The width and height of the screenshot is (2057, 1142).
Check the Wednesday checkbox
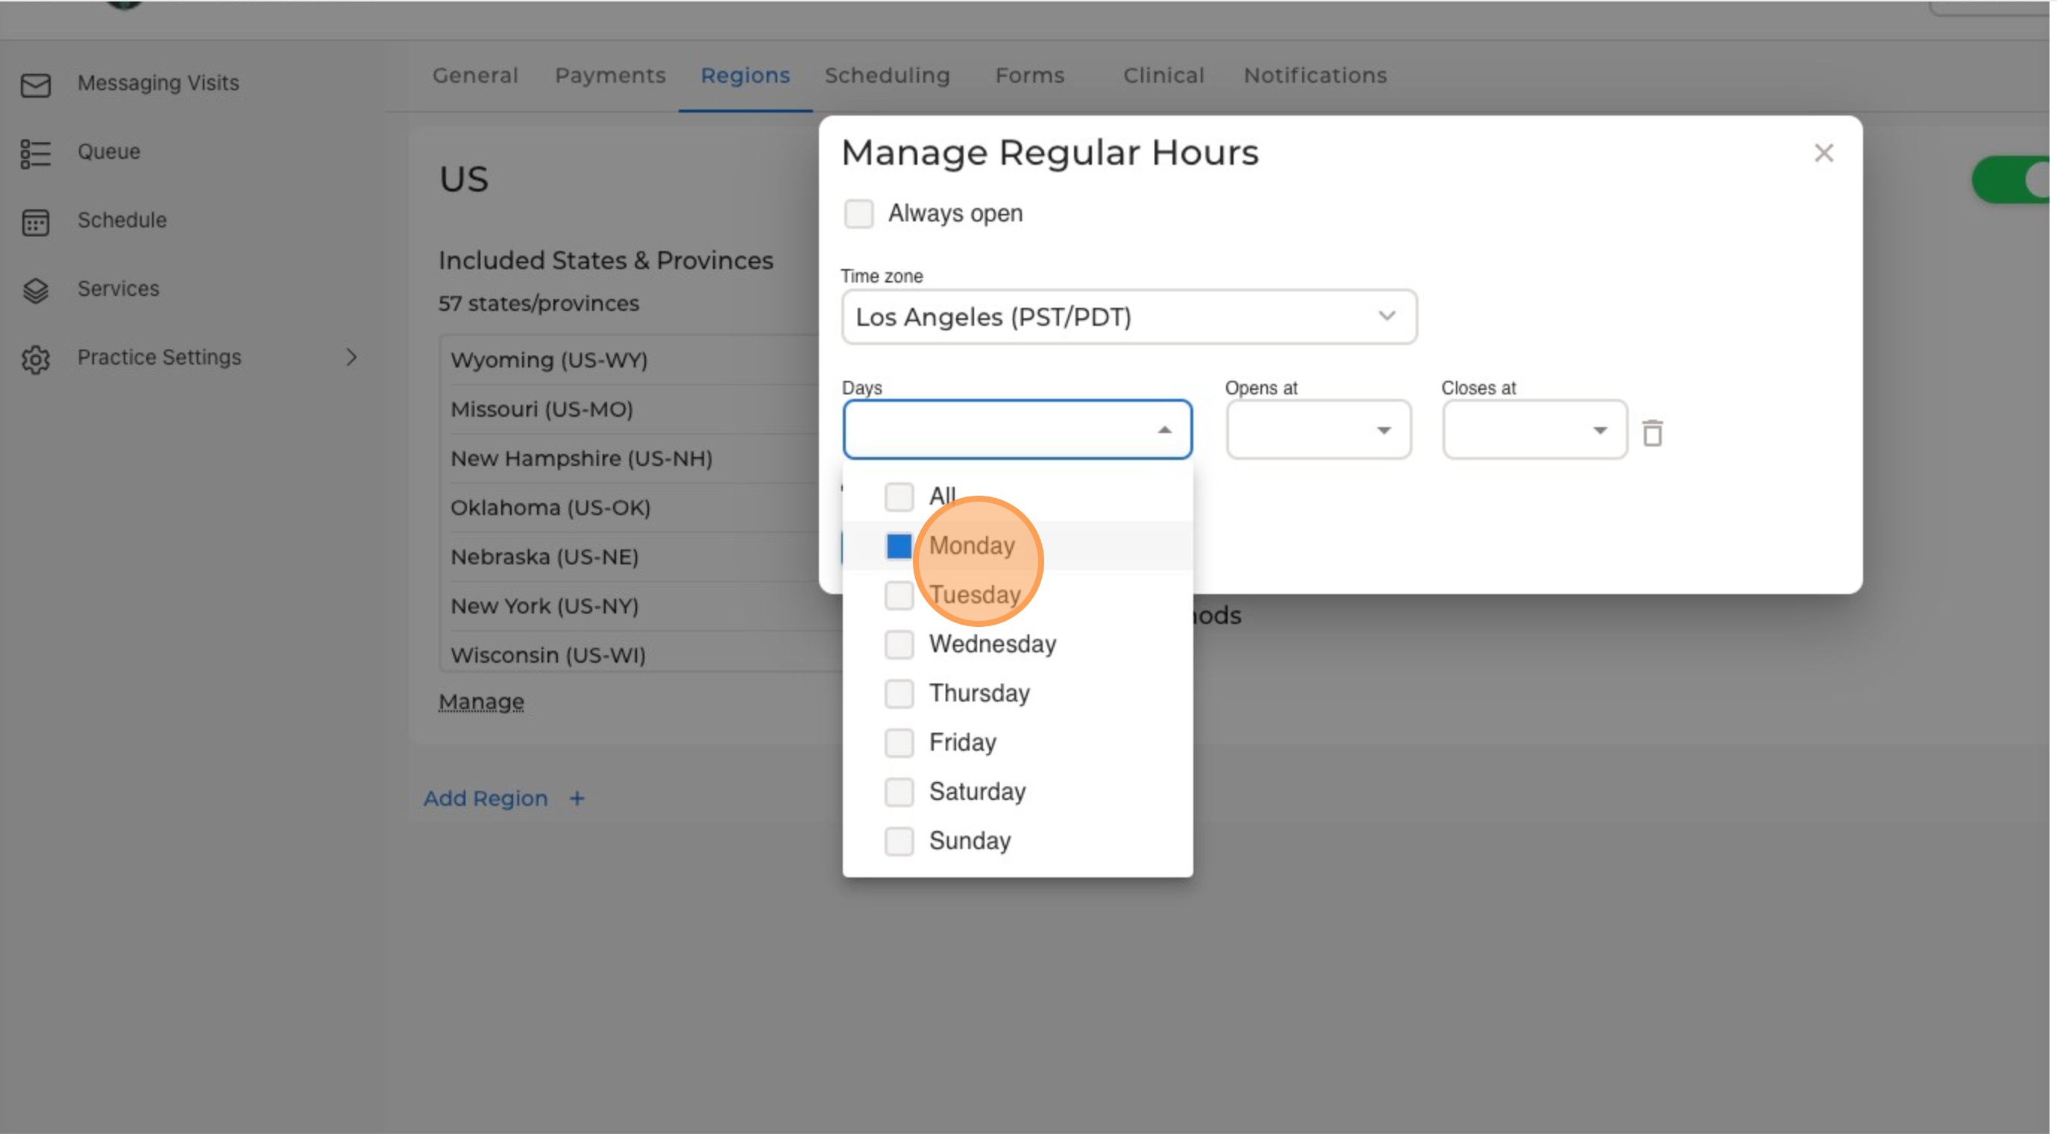[898, 643]
